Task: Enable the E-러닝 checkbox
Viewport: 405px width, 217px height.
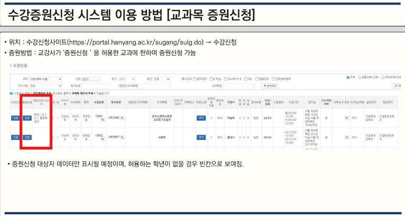Action: [211, 79]
